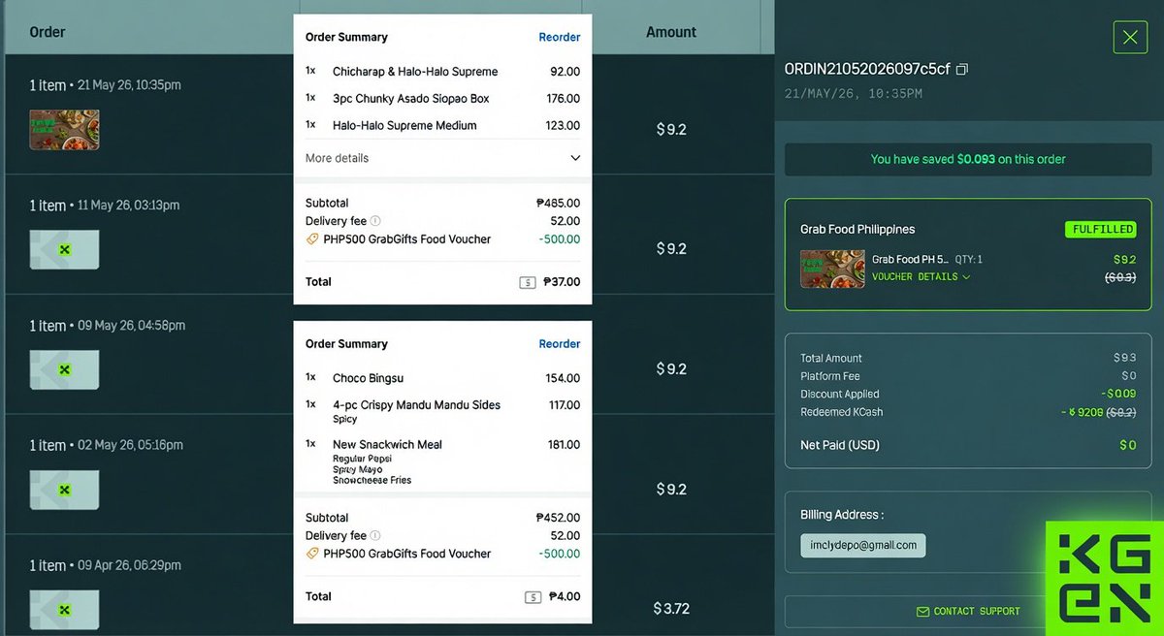Click the Platform Fee row
The image size is (1164, 636).
[x=968, y=376]
